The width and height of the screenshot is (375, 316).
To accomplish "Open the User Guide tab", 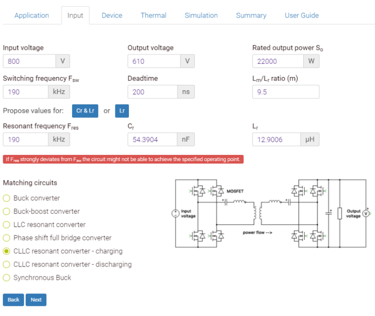I will (301, 15).
